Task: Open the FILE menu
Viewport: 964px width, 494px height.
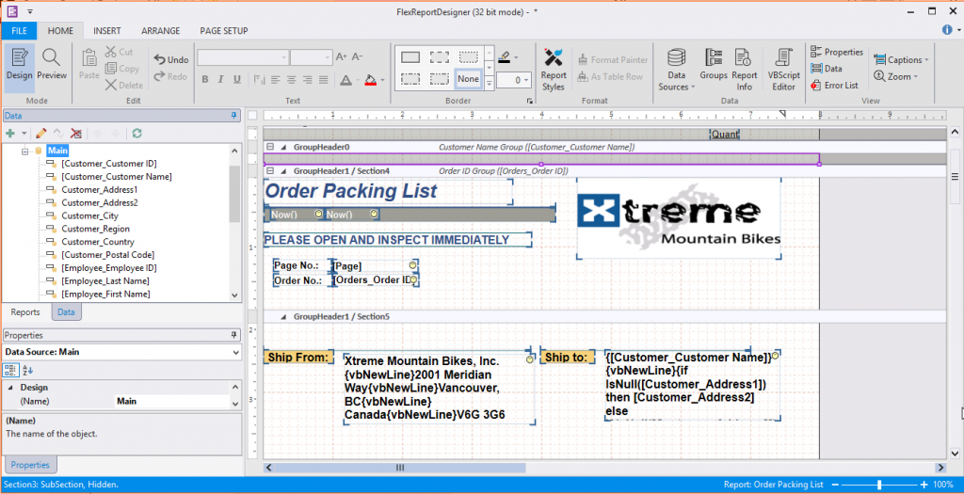Action: pos(19,31)
